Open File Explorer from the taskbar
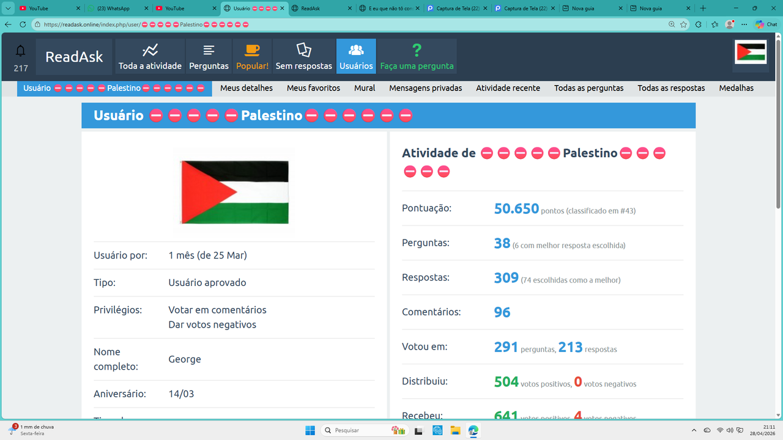 455,430
